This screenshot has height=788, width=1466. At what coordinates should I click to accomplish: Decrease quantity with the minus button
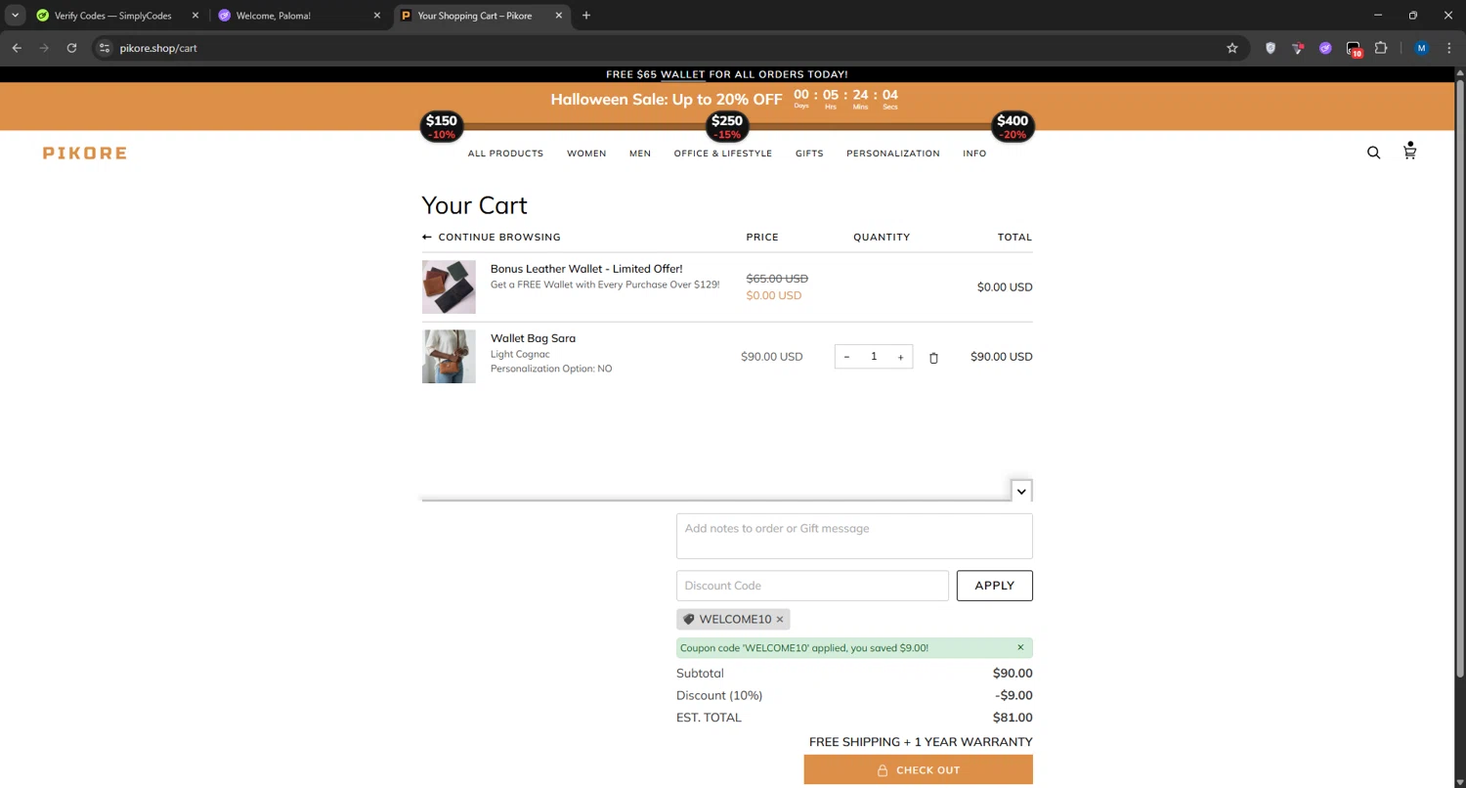click(846, 357)
